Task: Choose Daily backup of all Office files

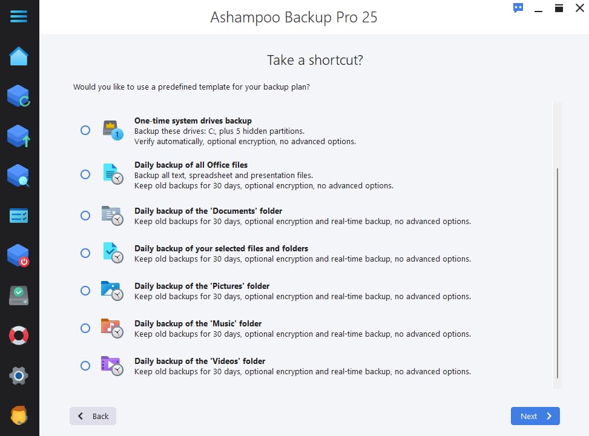Action: pos(85,174)
